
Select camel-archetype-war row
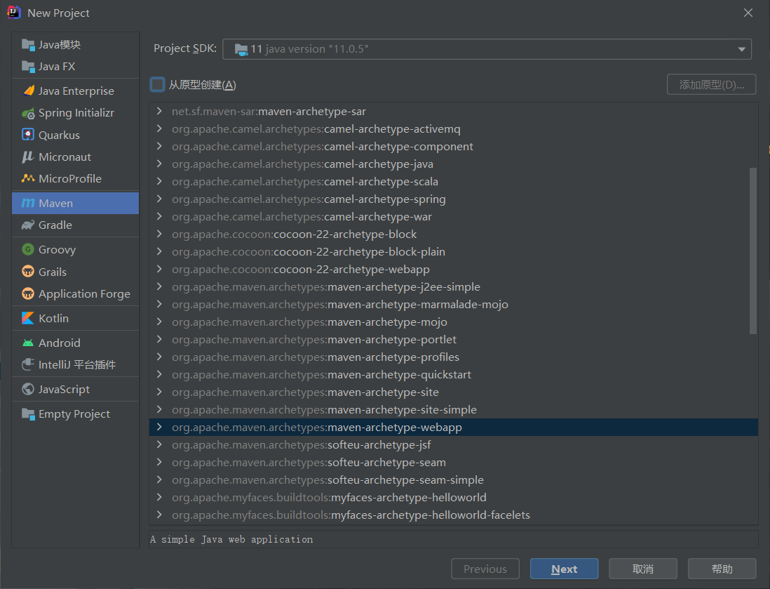453,216
